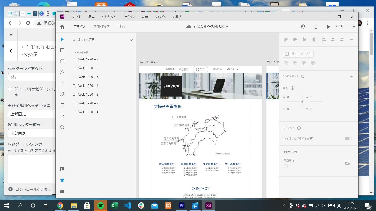Screen dimensions: 376x211
Task: Select the Pen tool
Action: (x=62, y=94)
